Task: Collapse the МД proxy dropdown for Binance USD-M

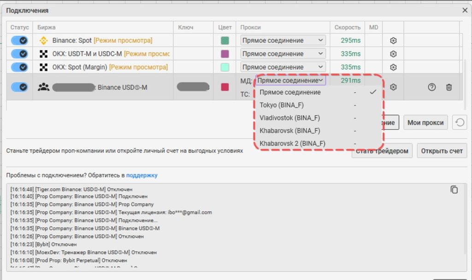Action: click(x=290, y=80)
